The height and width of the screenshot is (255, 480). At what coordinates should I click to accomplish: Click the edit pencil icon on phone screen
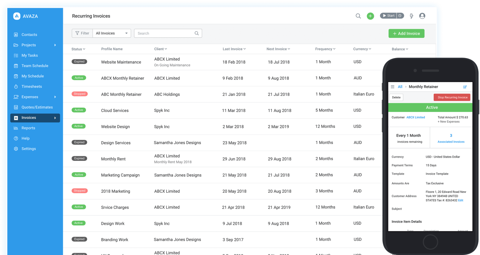pyautogui.click(x=465, y=87)
